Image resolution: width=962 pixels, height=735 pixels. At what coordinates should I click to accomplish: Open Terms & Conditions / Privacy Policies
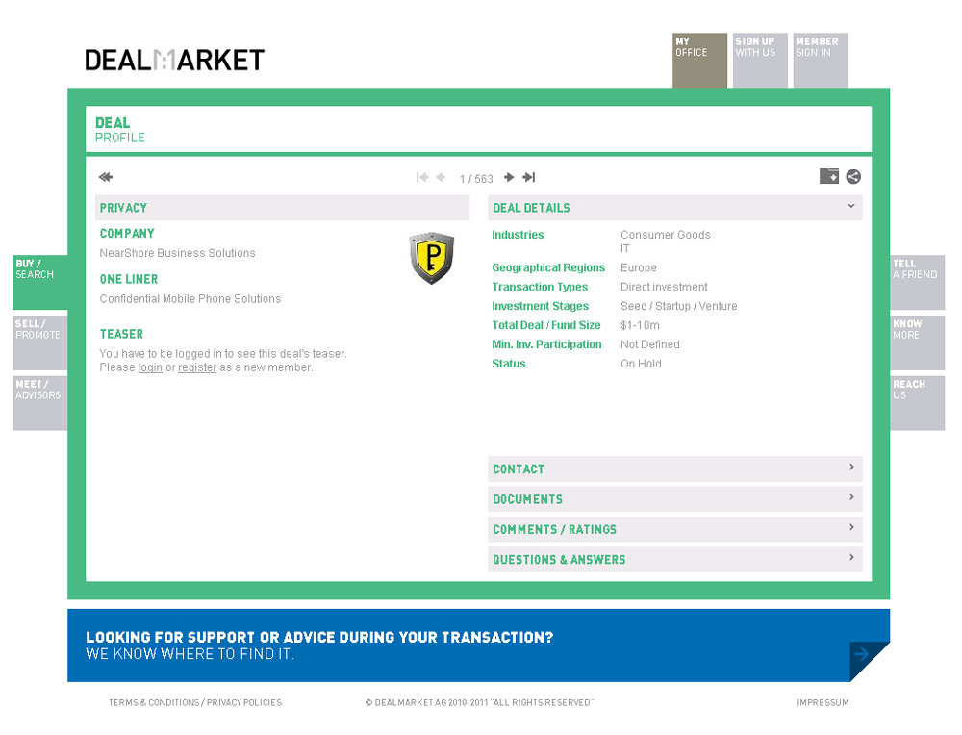[x=195, y=702]
